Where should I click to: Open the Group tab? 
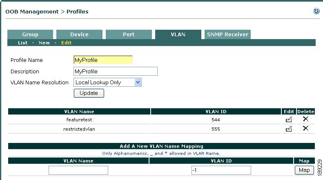30,34
